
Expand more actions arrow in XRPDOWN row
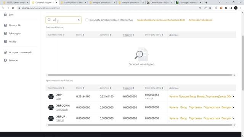pos(233,107)
